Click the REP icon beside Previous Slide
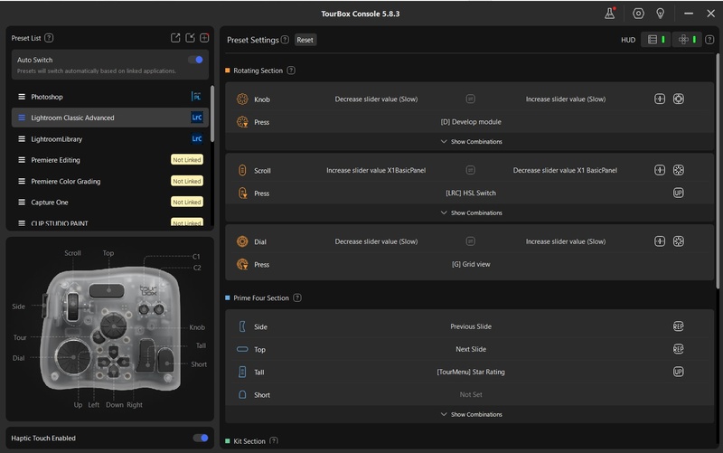723x453 pixels. coord(678,326)
